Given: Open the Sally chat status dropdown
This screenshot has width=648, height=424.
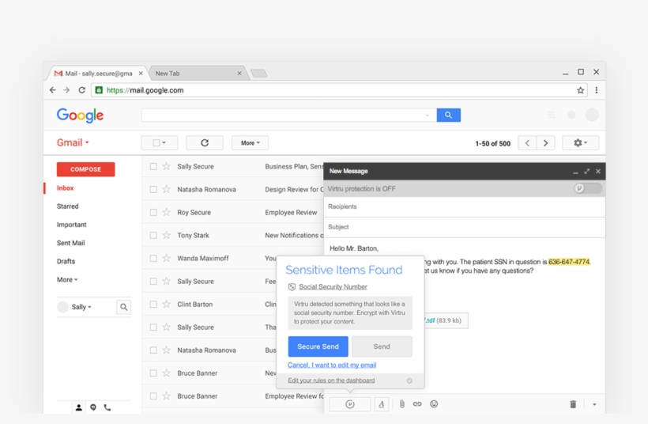Looking at the screenshot, I should point(81,307).
